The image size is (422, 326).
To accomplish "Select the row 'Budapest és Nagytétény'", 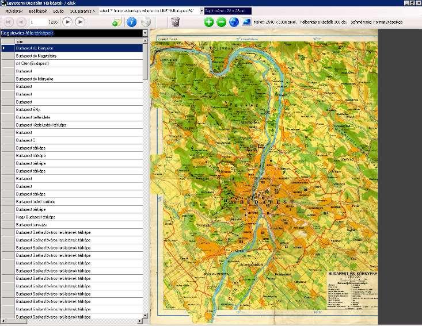I will (79, 56).
